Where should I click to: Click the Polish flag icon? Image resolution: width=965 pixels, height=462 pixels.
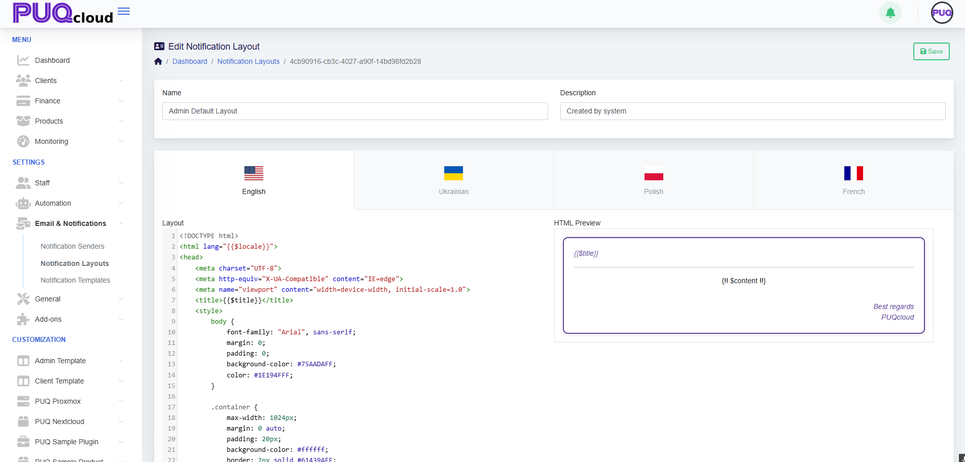654,173
